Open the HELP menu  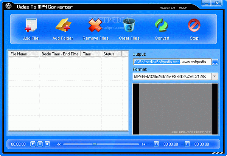click(183, 8)
